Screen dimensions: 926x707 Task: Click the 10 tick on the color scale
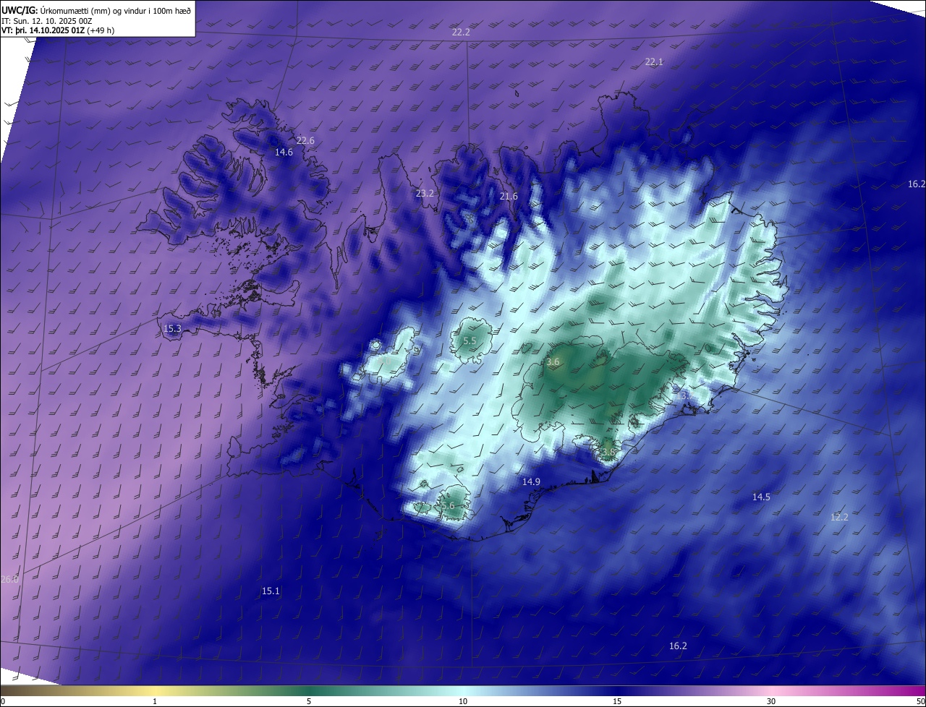(x=463, y=701)
